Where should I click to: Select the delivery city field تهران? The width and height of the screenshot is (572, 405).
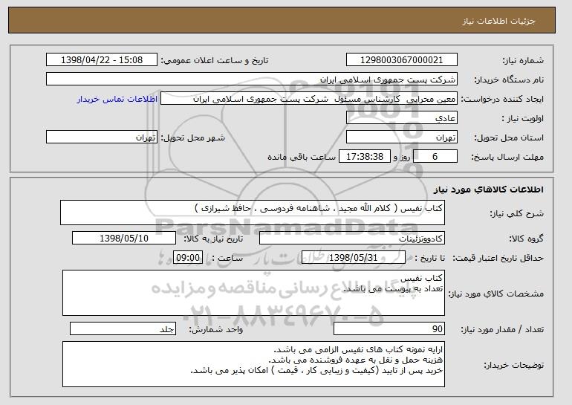coord(102,137)
